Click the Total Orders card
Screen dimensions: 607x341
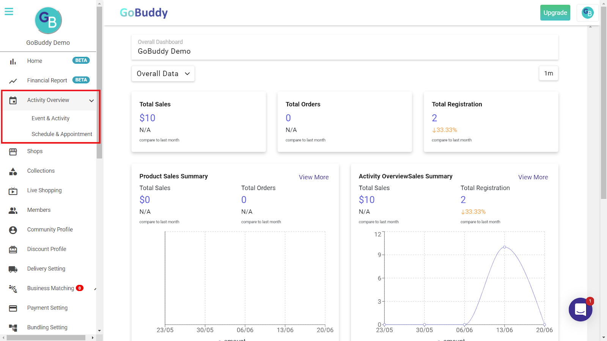pos(344,122)
